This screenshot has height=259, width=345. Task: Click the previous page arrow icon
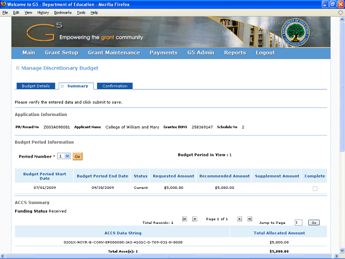195,219
